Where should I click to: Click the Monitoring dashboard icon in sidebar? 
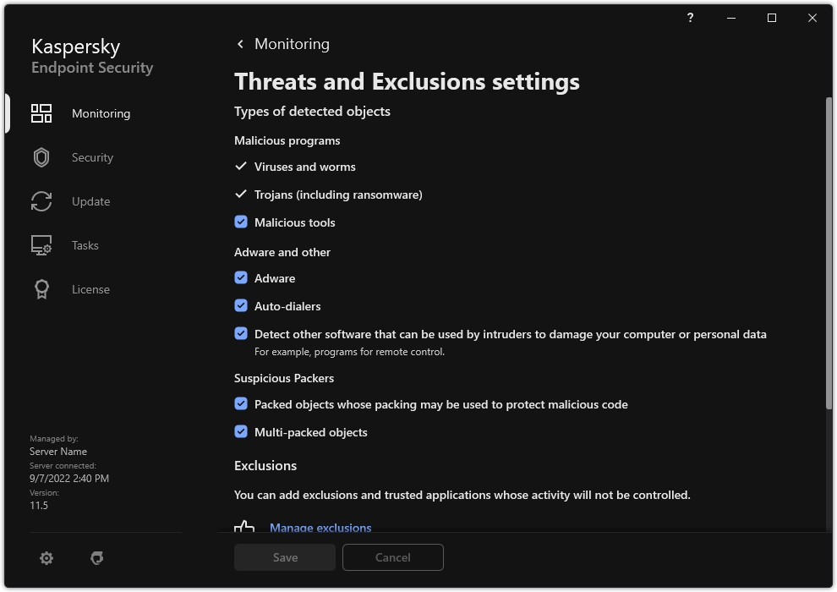41,113
